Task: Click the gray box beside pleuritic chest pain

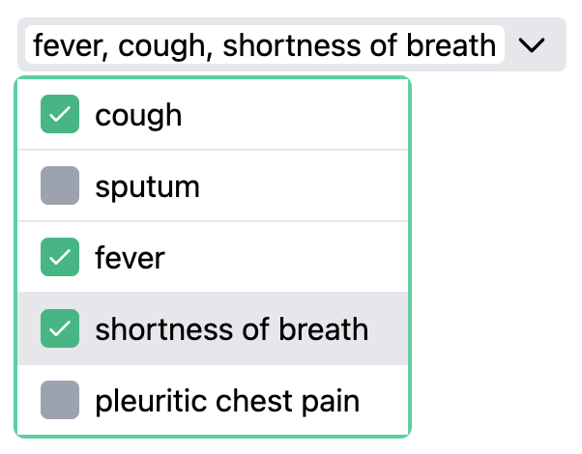Action: (x=60, y=401)
